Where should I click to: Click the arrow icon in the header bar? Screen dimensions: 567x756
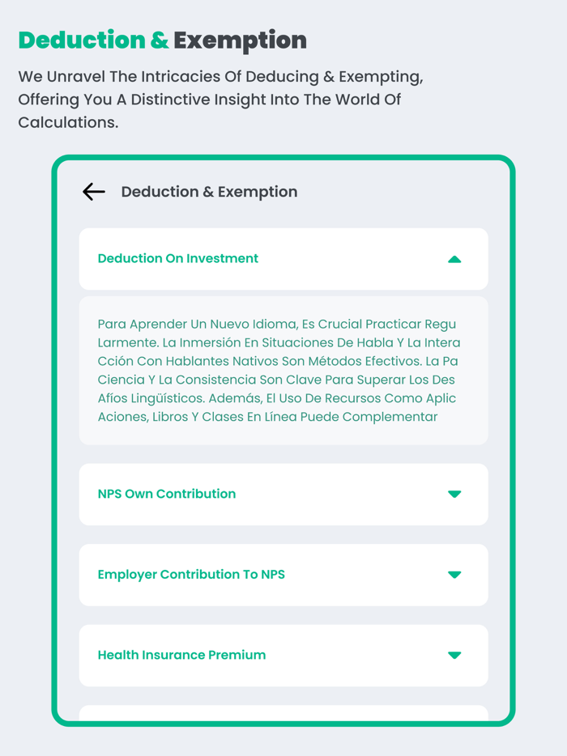93,192
